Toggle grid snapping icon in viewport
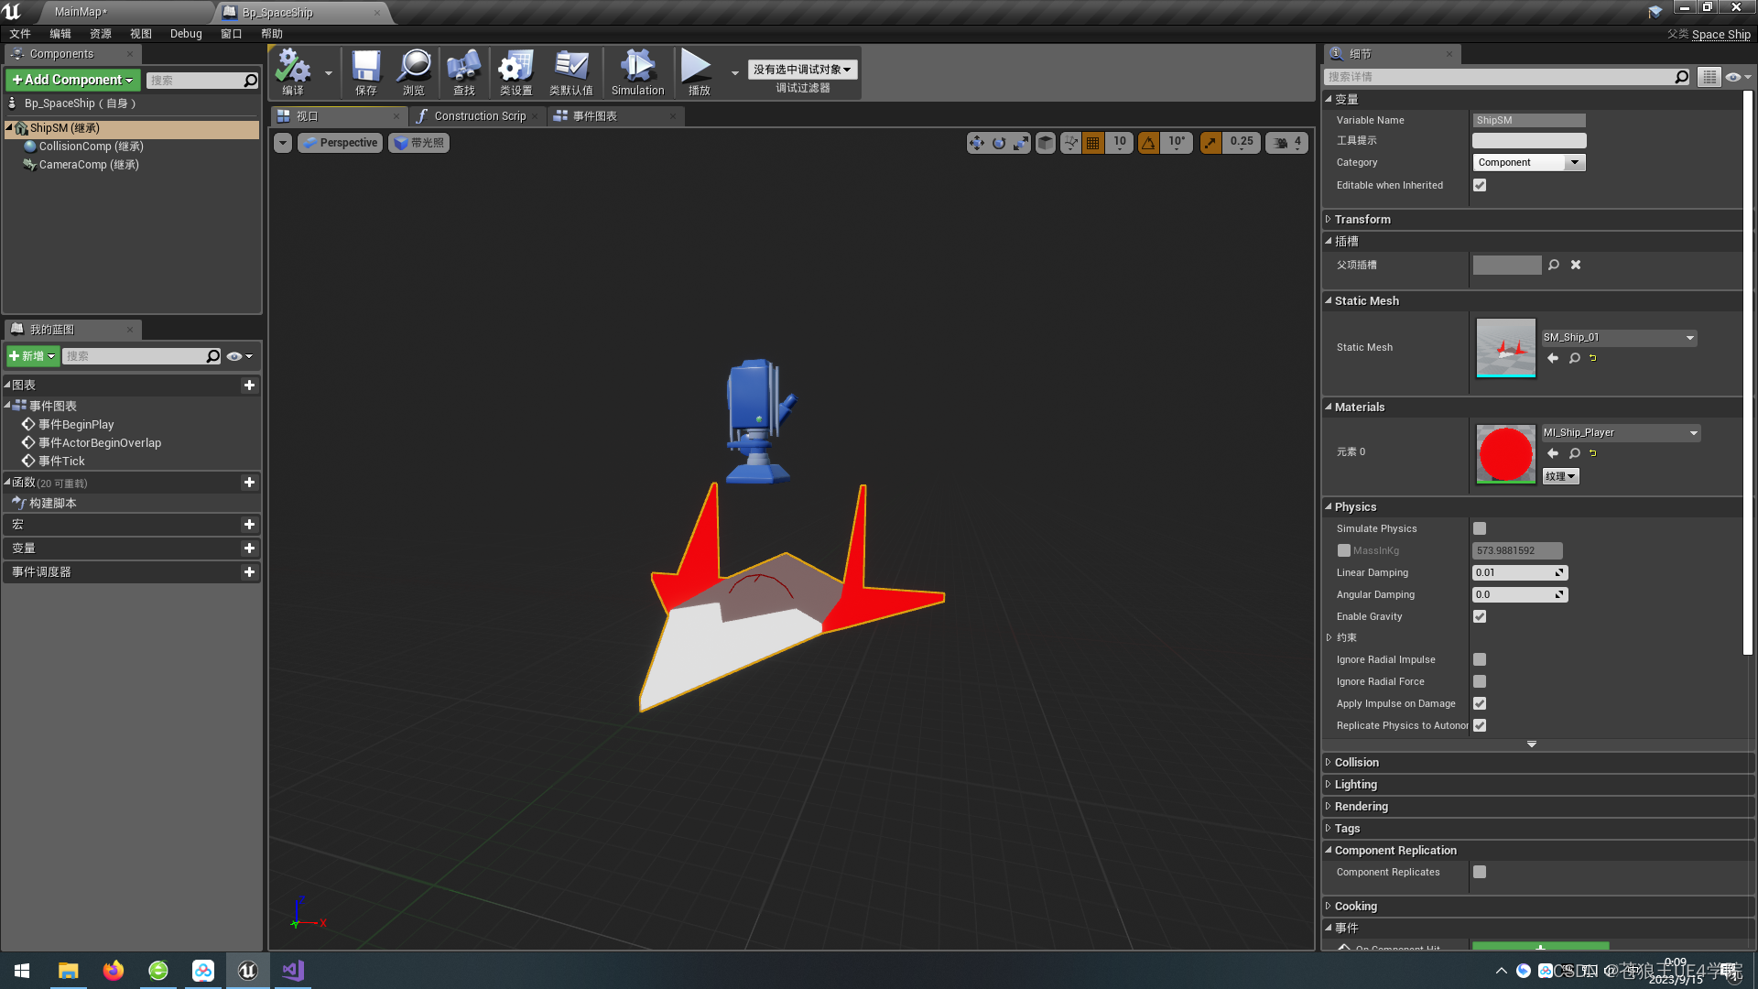 click(1092, 143)
